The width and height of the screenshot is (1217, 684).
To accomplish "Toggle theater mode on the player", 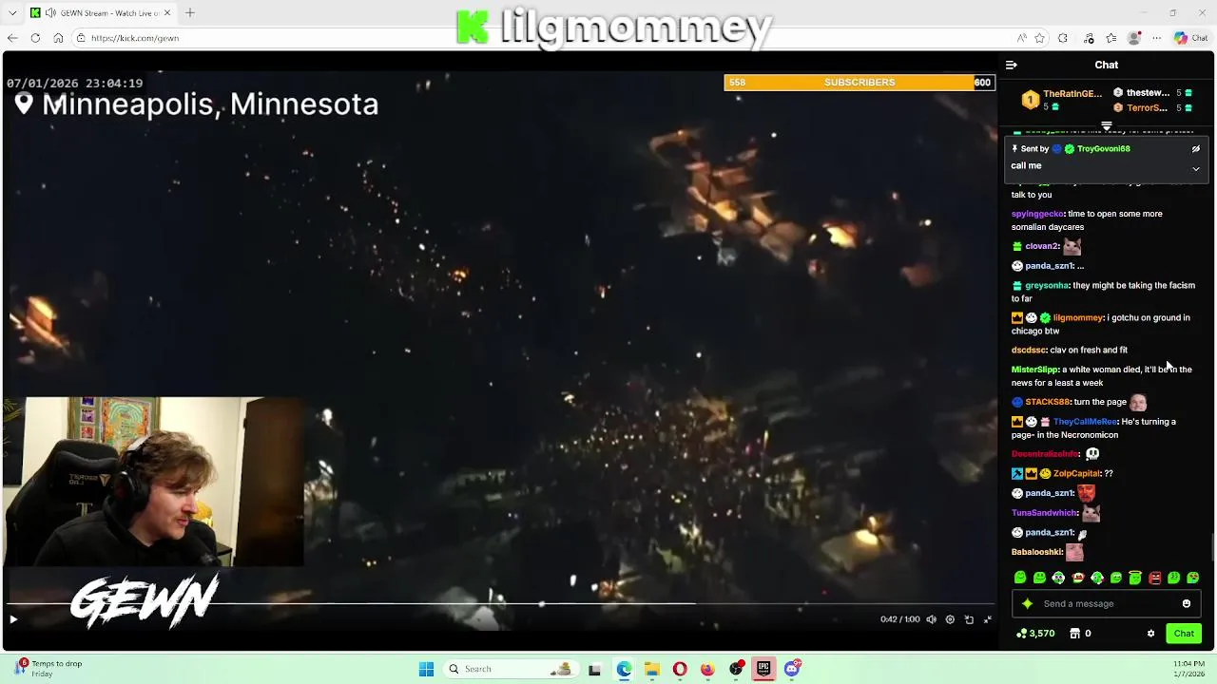I will pos(969,619).
